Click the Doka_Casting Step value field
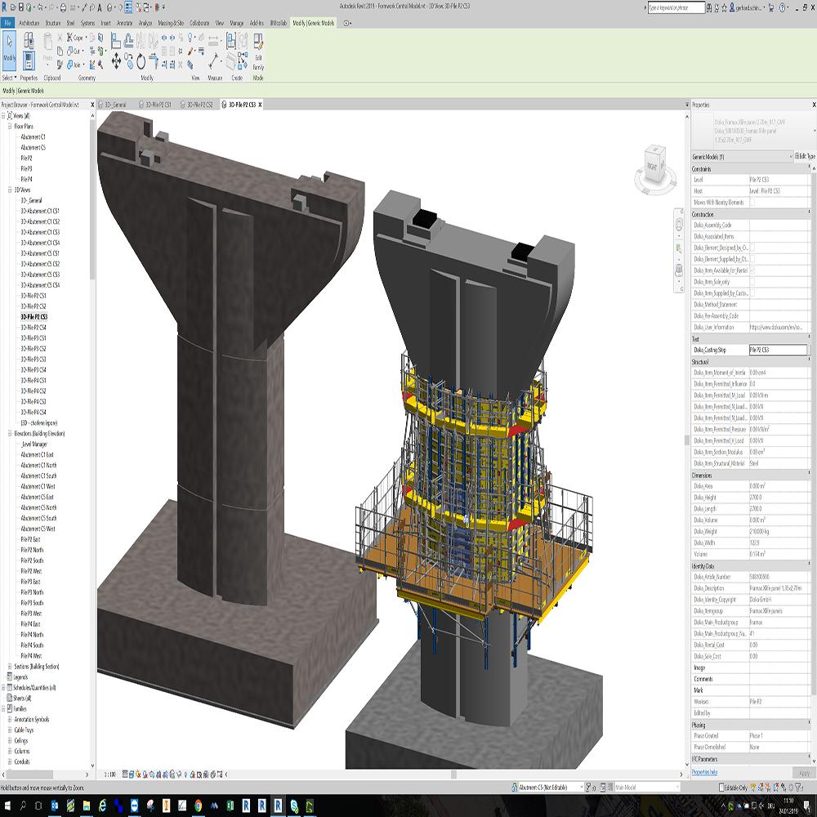This screenshot has width=817, height=817. click(777, 350)
